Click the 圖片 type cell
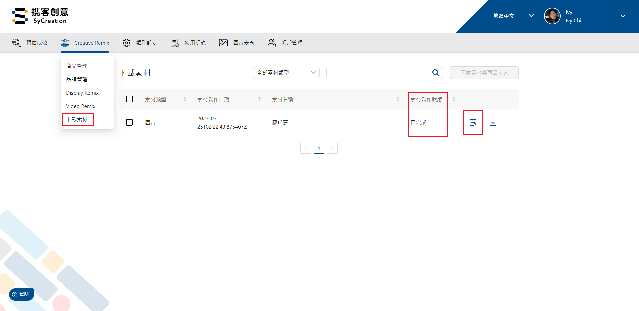 point(150,123)
